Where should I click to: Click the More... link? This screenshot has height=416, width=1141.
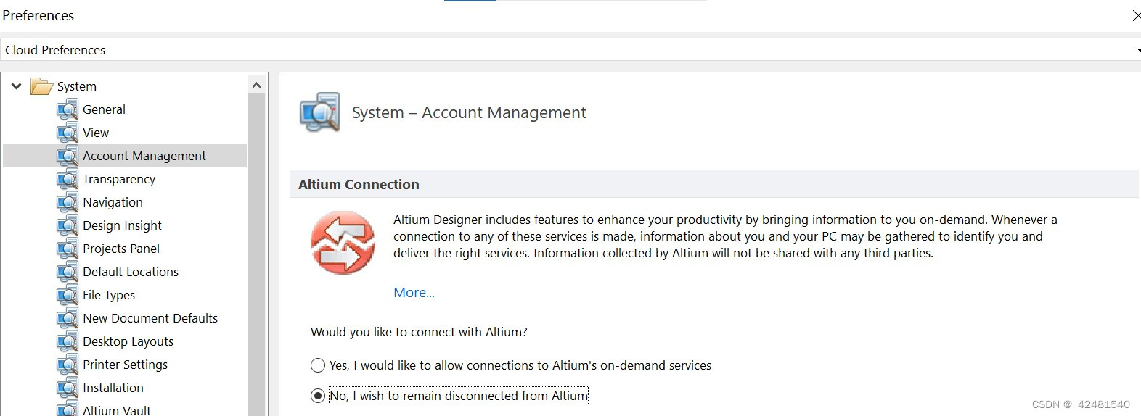pyautogui.click(x=414, y=293)
